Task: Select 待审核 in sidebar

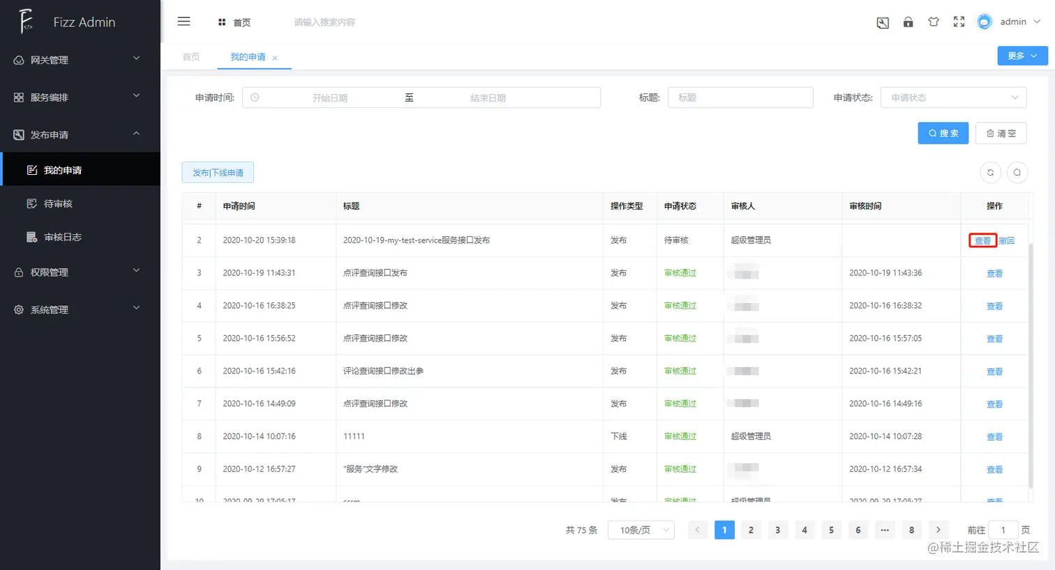Action: pyautogui.click(x=80, y=203)
